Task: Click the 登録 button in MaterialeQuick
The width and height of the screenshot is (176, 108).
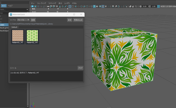Action: tap(33, 20)
